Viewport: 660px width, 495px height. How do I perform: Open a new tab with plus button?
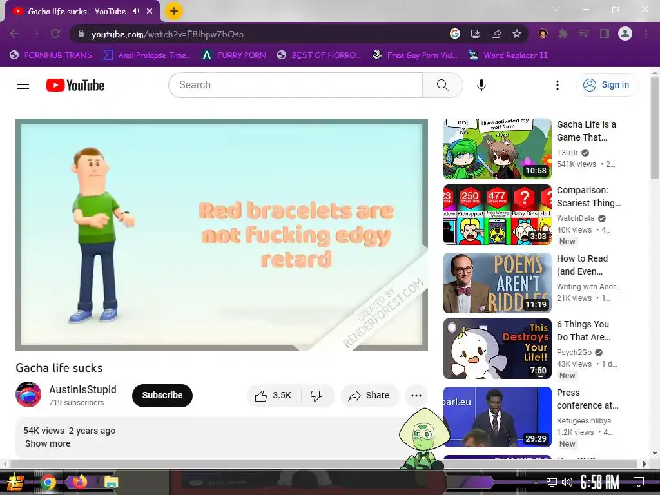(x=174, y=11)
